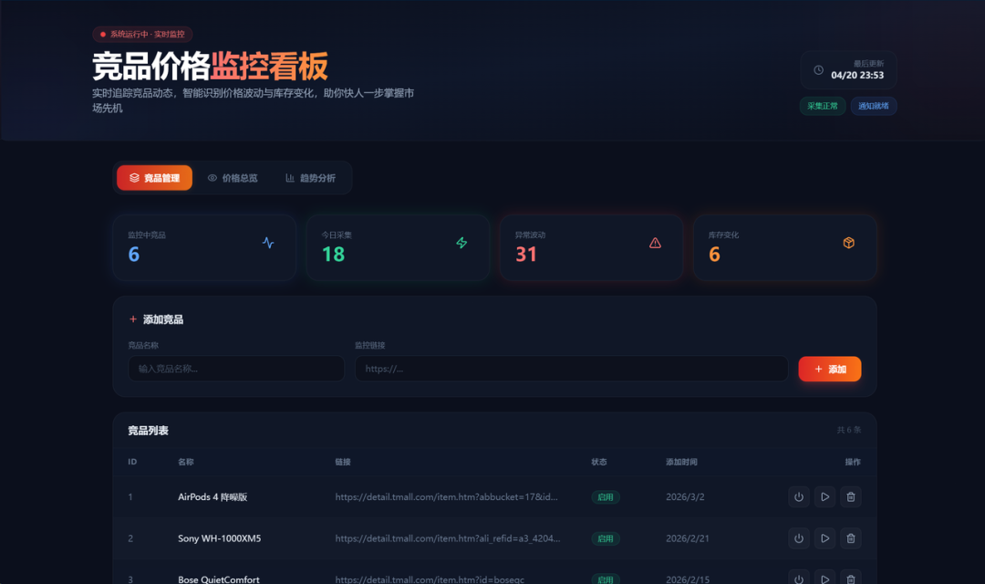The image size is (985, 584).
Task: Click the pulse icon on 监控中竞品 card
Action: [x=268, y=243]
